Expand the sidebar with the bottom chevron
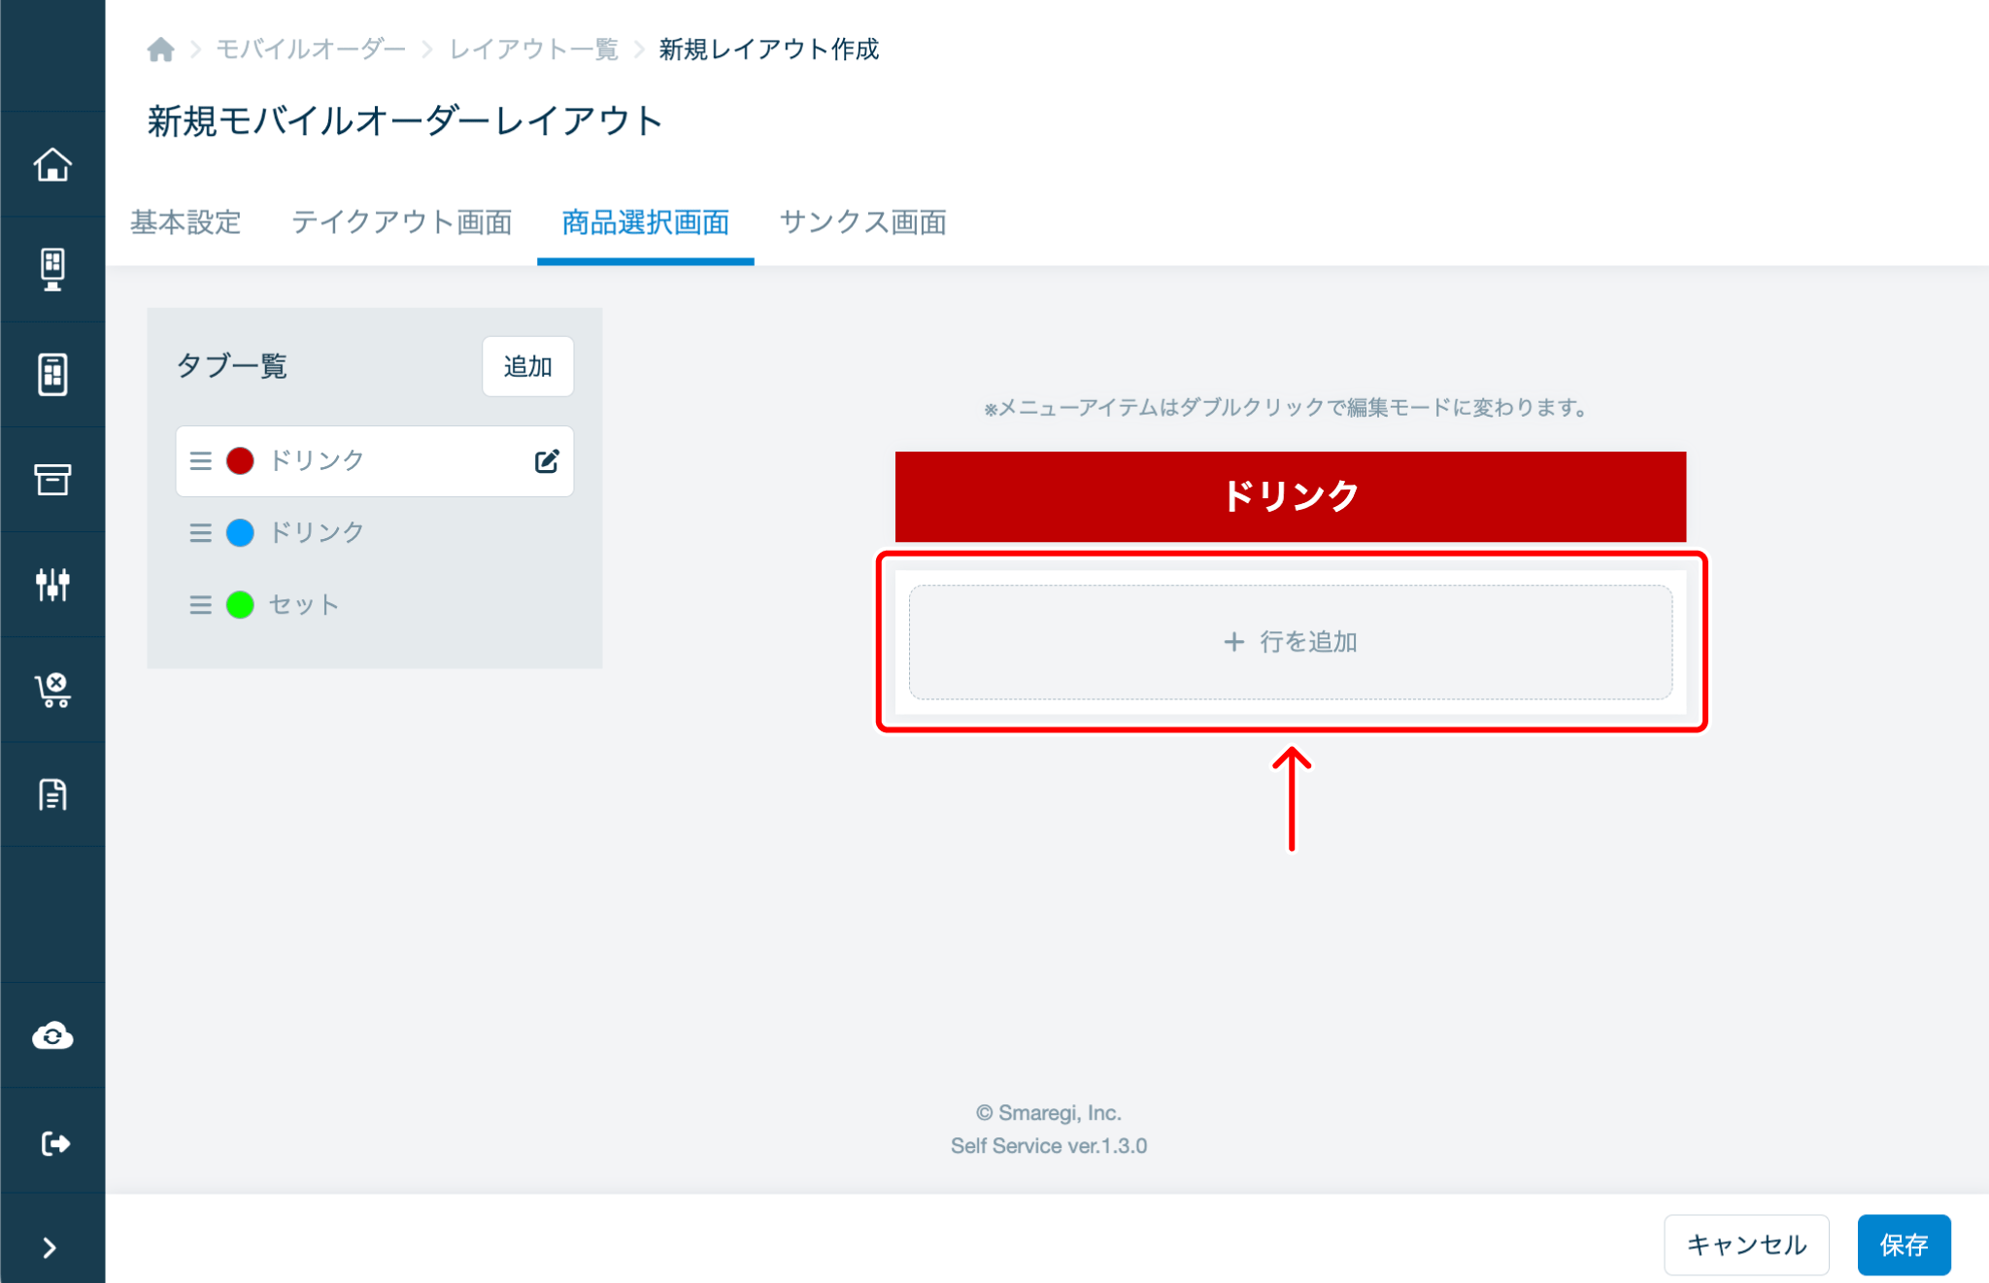 coord(50,1247)
